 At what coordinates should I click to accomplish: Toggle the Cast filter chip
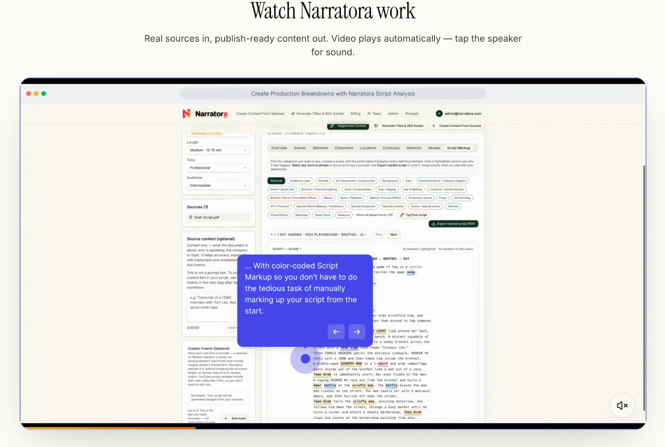(408, 181)
